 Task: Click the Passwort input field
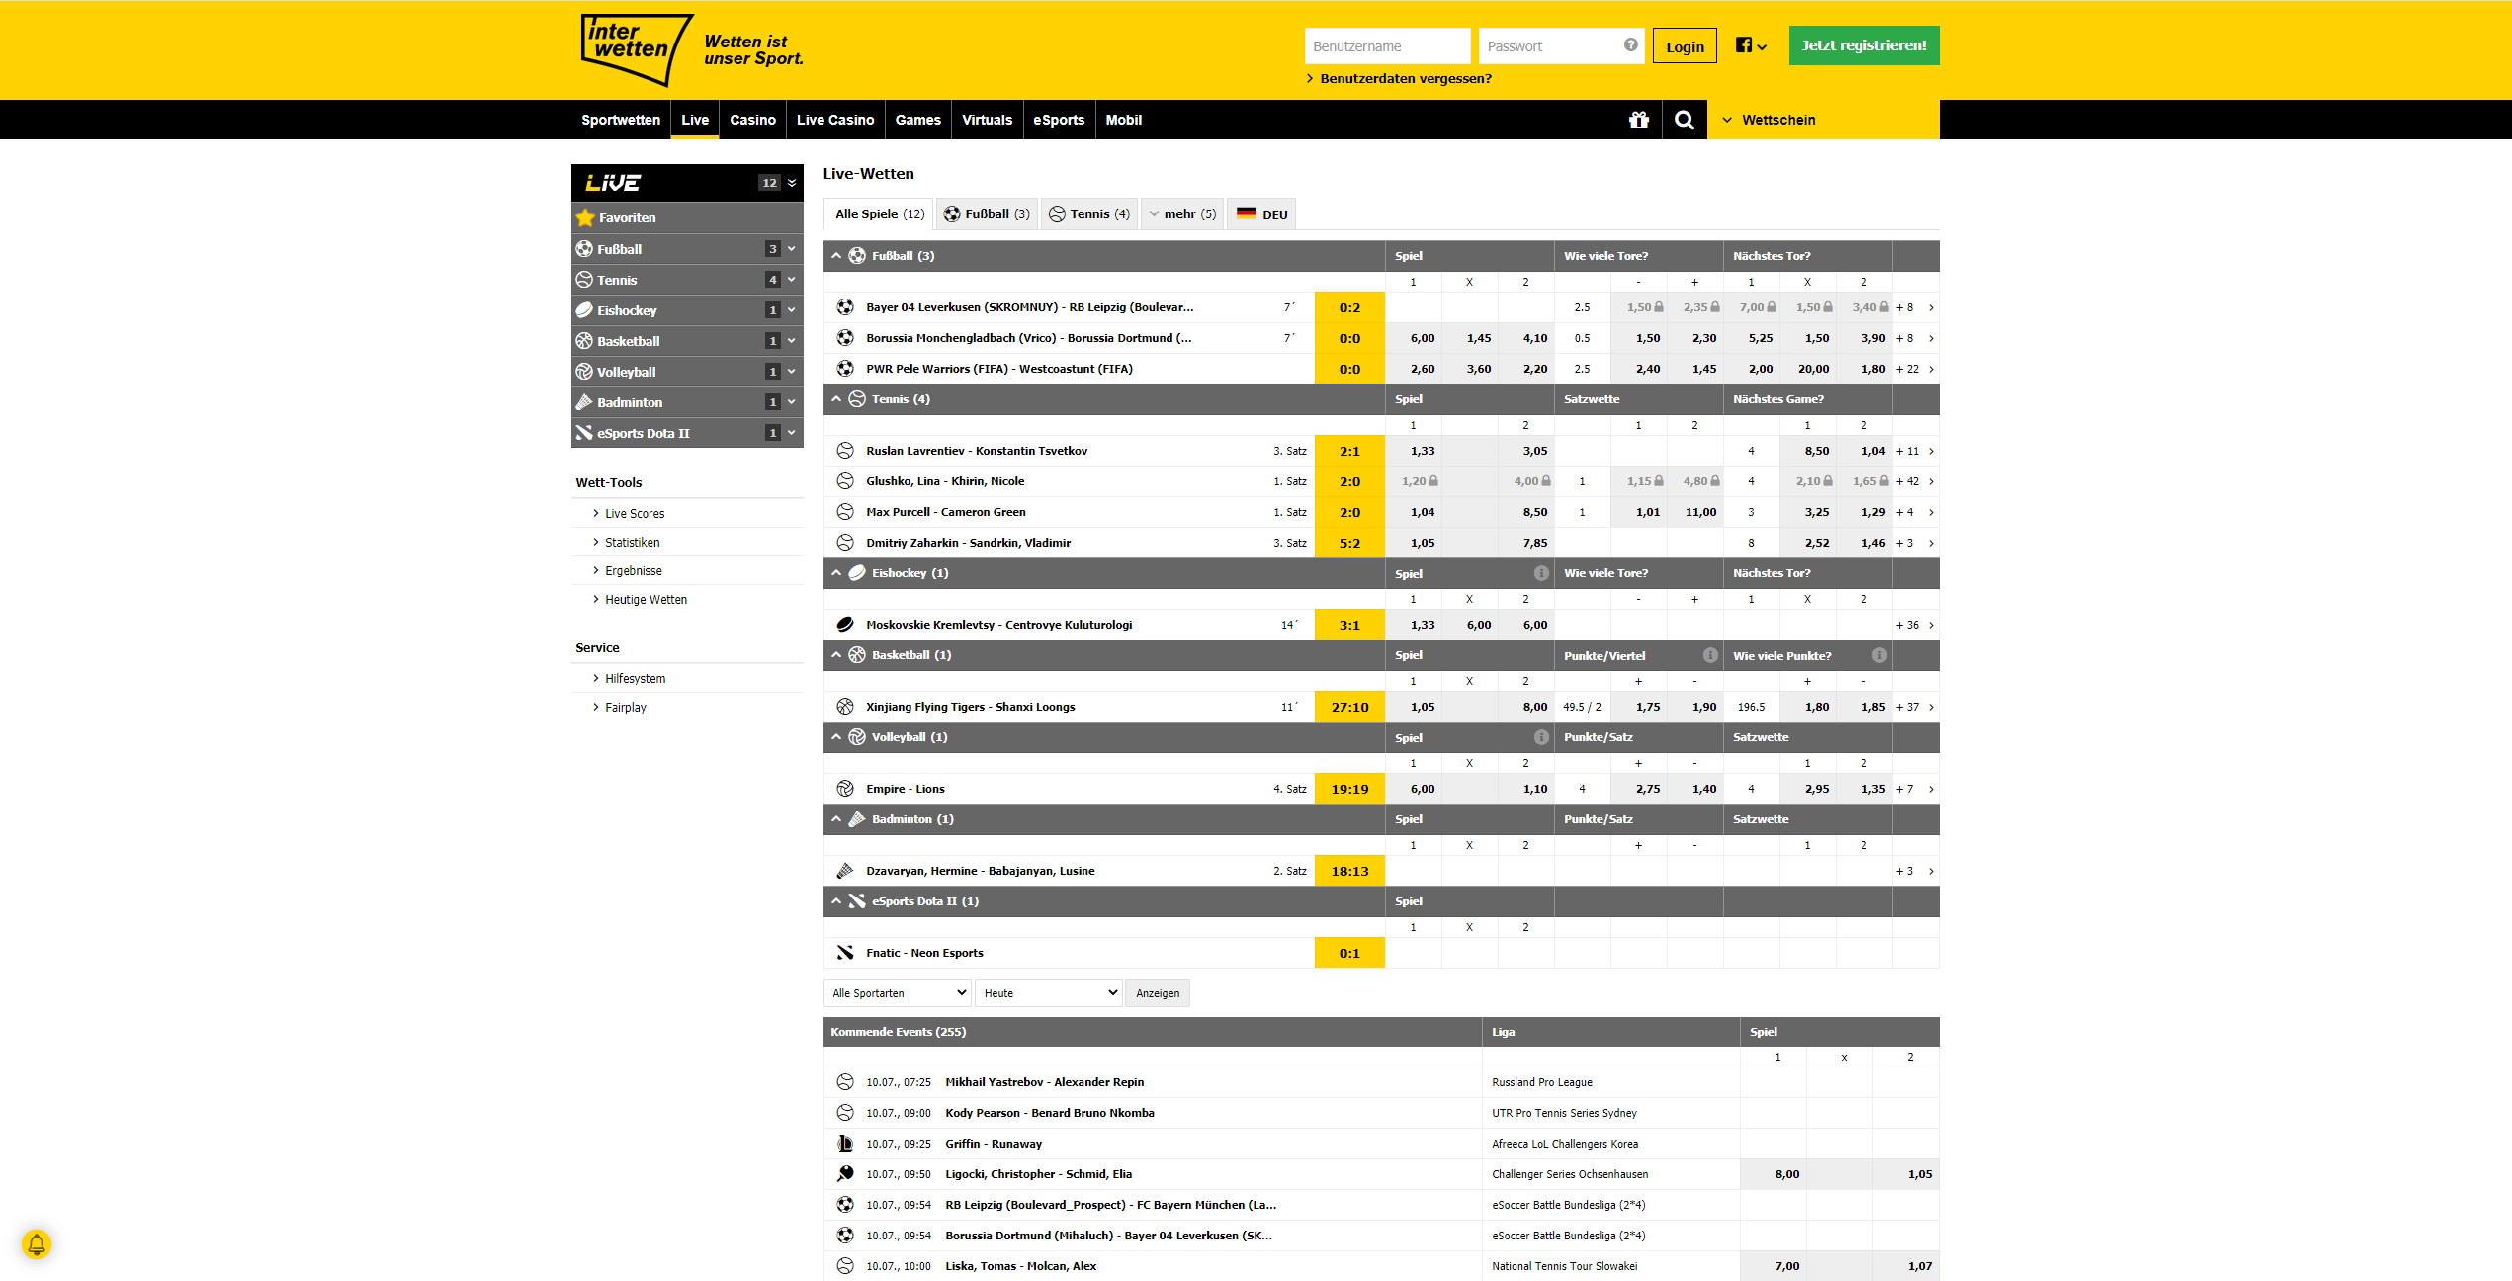click(1561, 46)
